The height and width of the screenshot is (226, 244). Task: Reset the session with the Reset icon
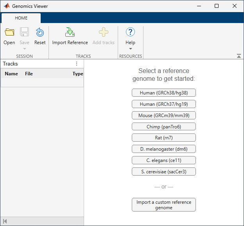(40, 32)
